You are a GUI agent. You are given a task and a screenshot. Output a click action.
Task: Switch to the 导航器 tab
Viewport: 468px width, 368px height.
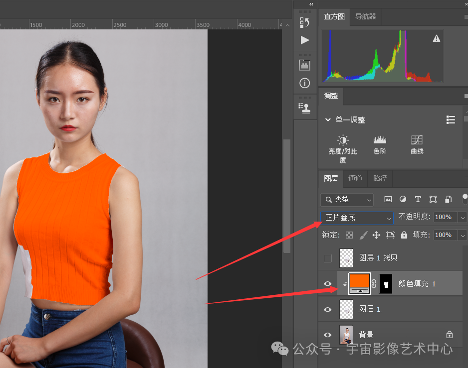(365, 16)
